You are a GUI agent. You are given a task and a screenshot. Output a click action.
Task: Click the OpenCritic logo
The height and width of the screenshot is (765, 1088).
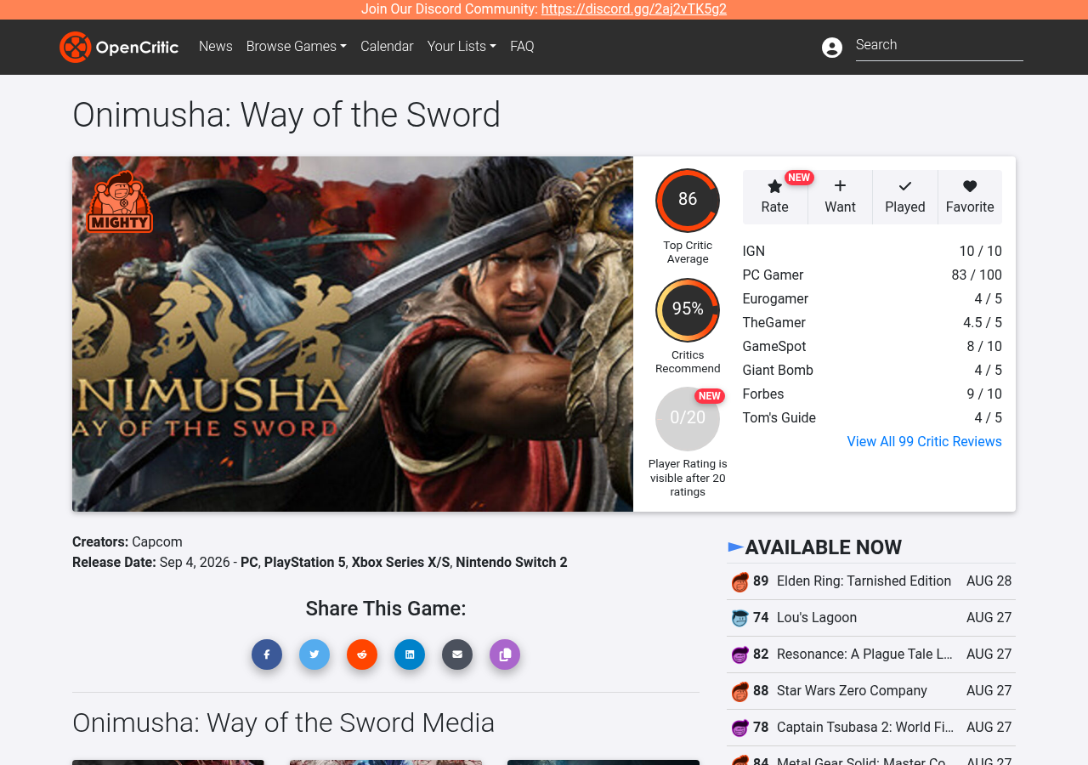(119, 47)
